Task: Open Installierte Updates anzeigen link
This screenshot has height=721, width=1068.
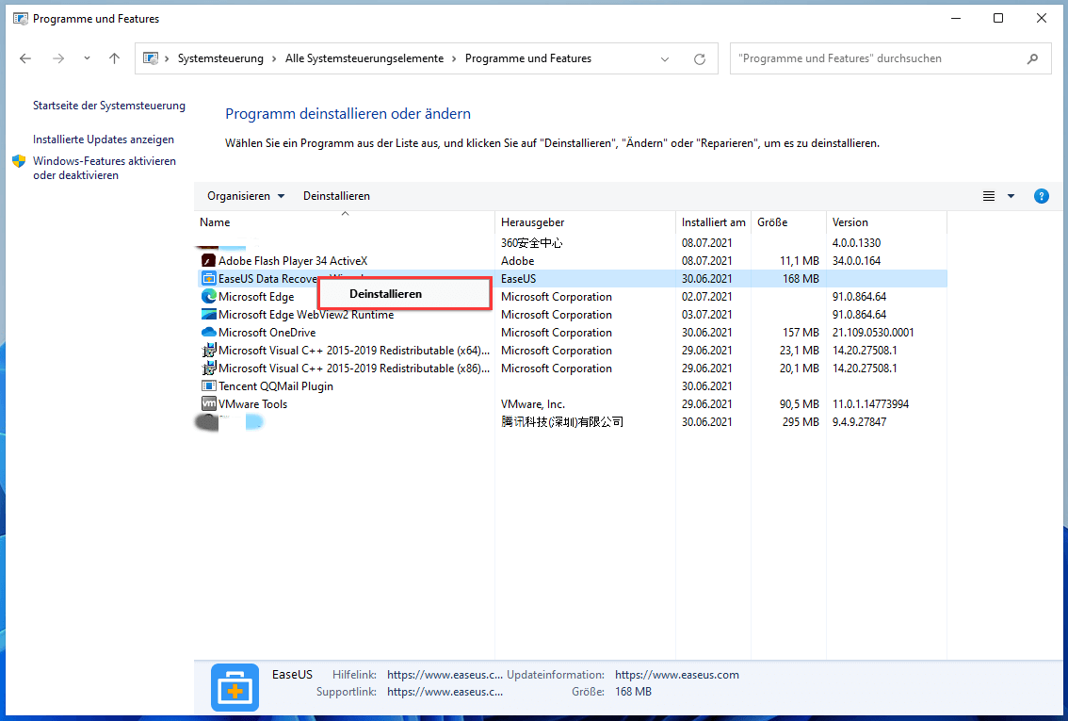Action: [x=104, y=139]
